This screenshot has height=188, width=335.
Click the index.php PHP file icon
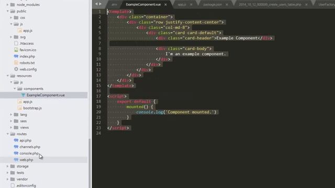[16, 56]
